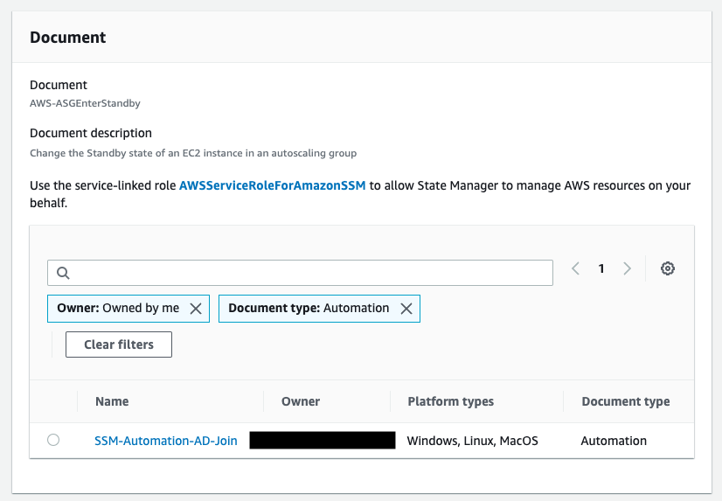This screenshot has width=722, height=501.
Task: Click the Platform types column header
Action: coord(451,401)
